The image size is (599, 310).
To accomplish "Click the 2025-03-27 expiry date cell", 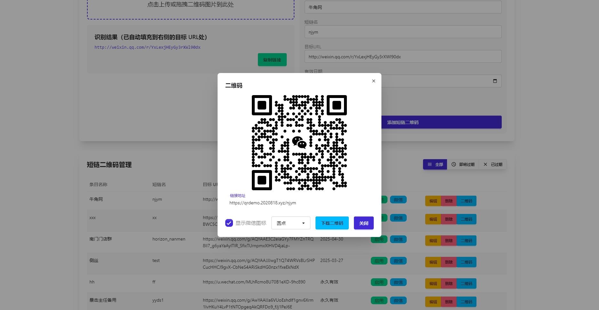I will [x=331, y=260].
